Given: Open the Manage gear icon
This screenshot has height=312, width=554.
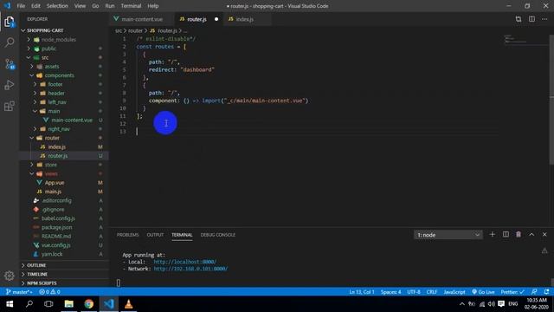Looking at the screenshot, I should pyautogui.click(x=10, y=276).
